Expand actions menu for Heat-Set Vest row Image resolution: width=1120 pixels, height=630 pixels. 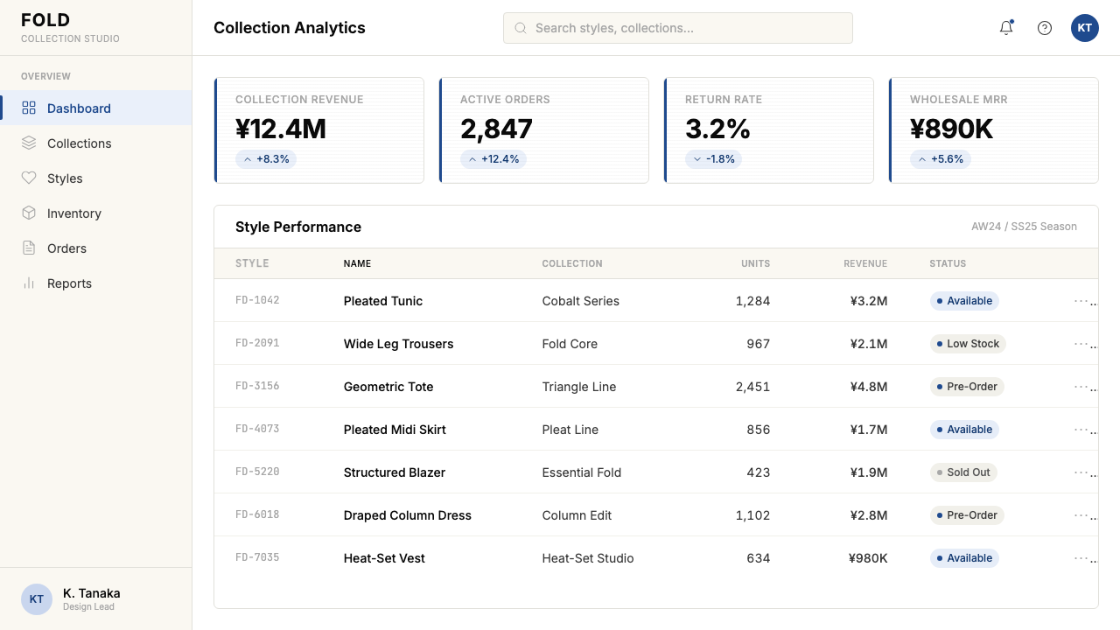pyautogui.click(x=1085, y=558)
